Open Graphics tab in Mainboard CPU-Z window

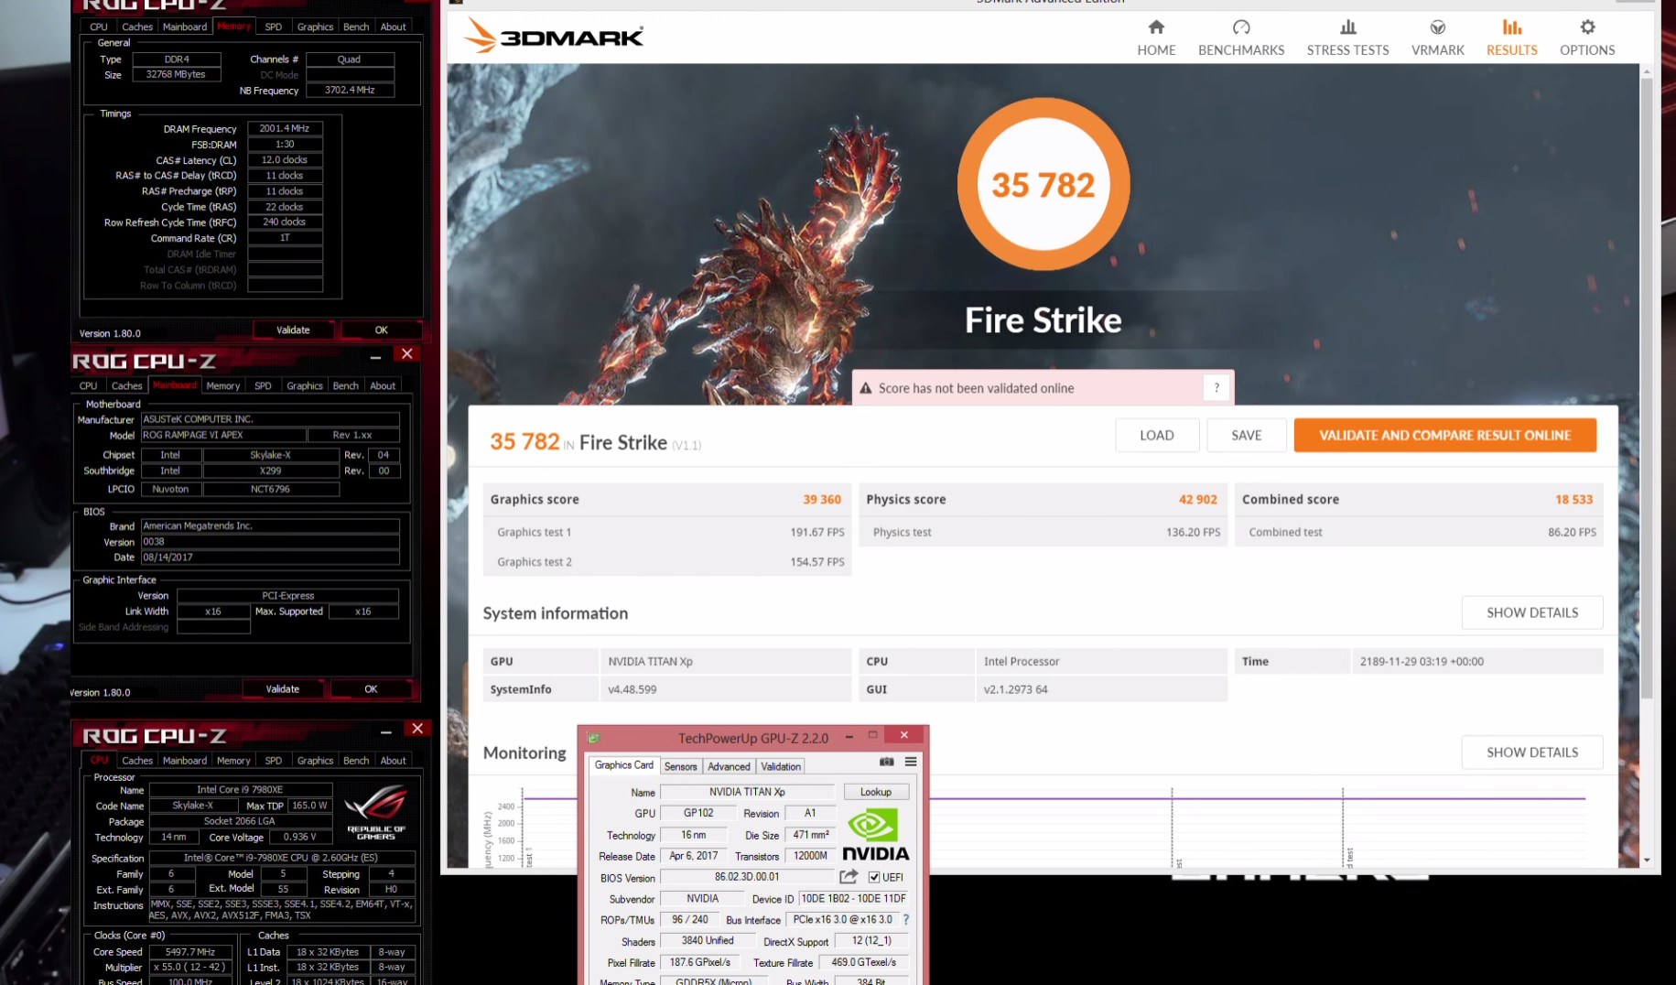(x=305, y=385)
